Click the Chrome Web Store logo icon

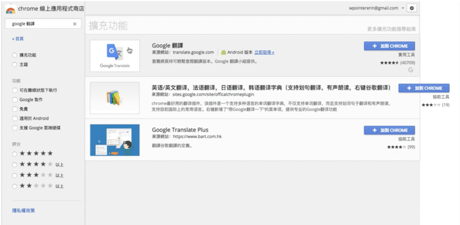click(11, 9)
